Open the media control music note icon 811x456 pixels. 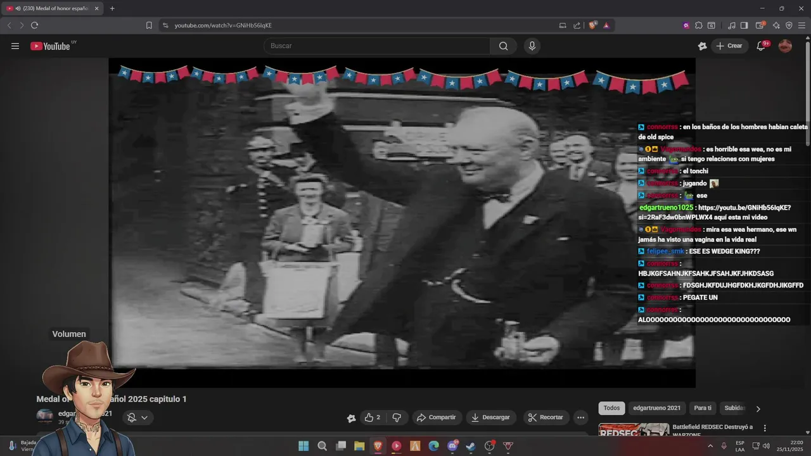[x=732, y=25]
